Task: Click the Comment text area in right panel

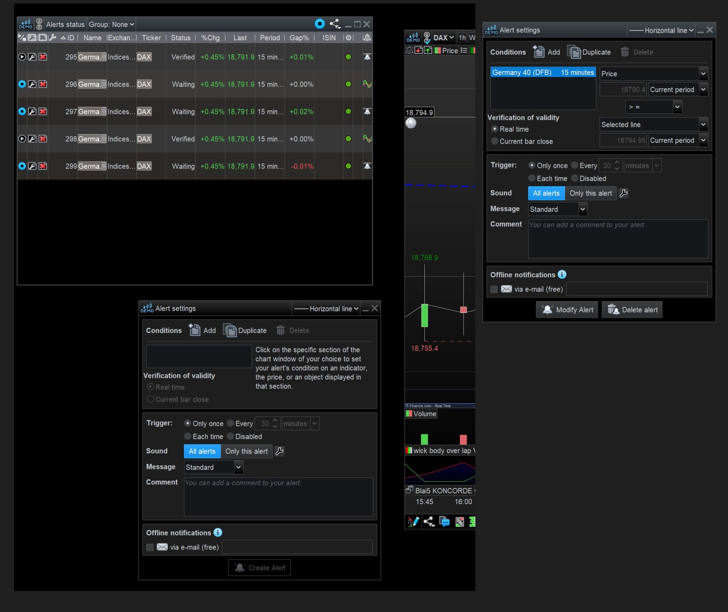Action: [618, 239]
